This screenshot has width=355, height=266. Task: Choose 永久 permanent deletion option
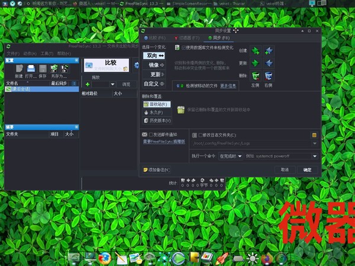tap(157, 112)
